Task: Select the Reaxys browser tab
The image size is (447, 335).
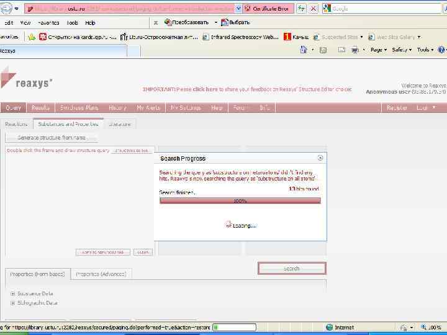Action: click(x=63, y=51)
